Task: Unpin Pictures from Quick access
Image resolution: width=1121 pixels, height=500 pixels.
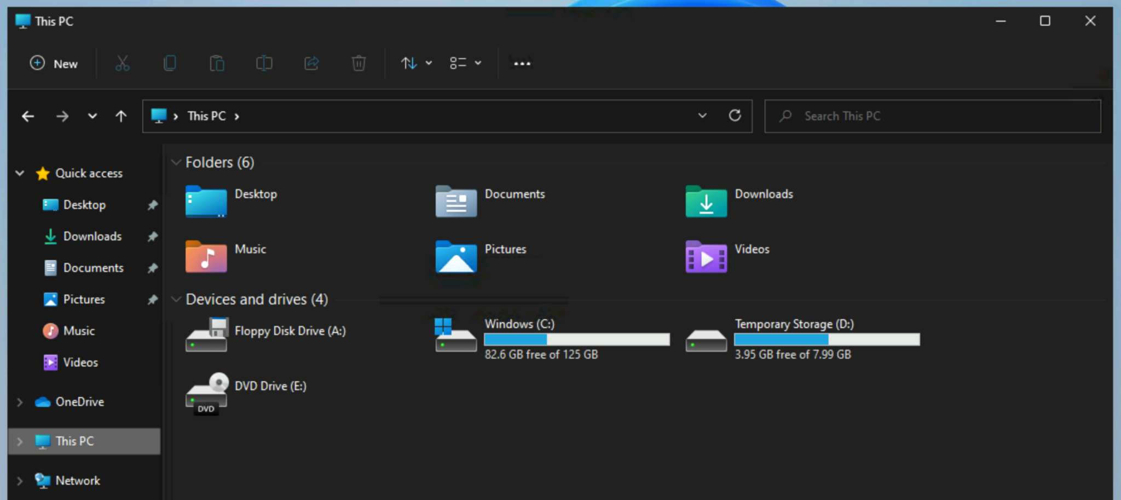Action: (x=153, y=299)
